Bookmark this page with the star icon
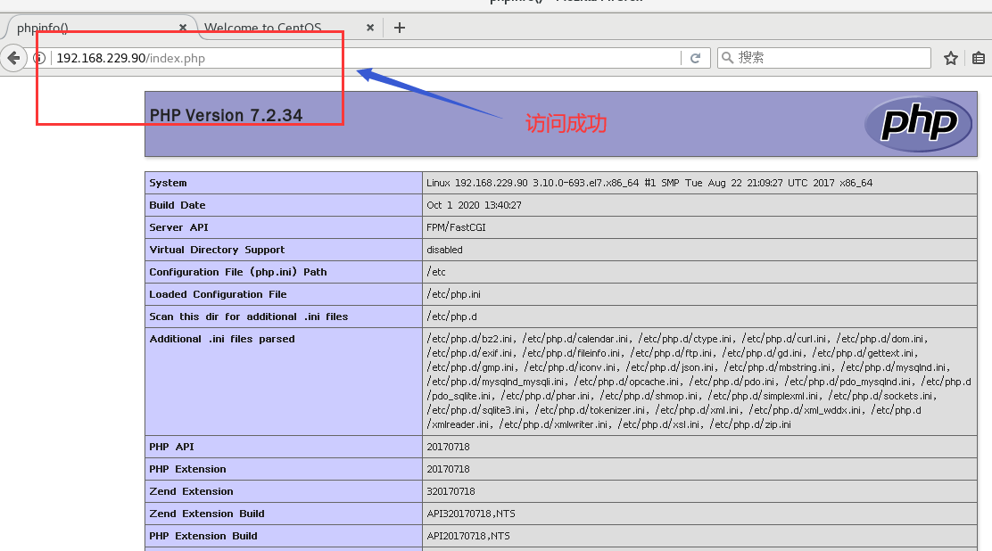The image size is (992, 551). [950, 58]
